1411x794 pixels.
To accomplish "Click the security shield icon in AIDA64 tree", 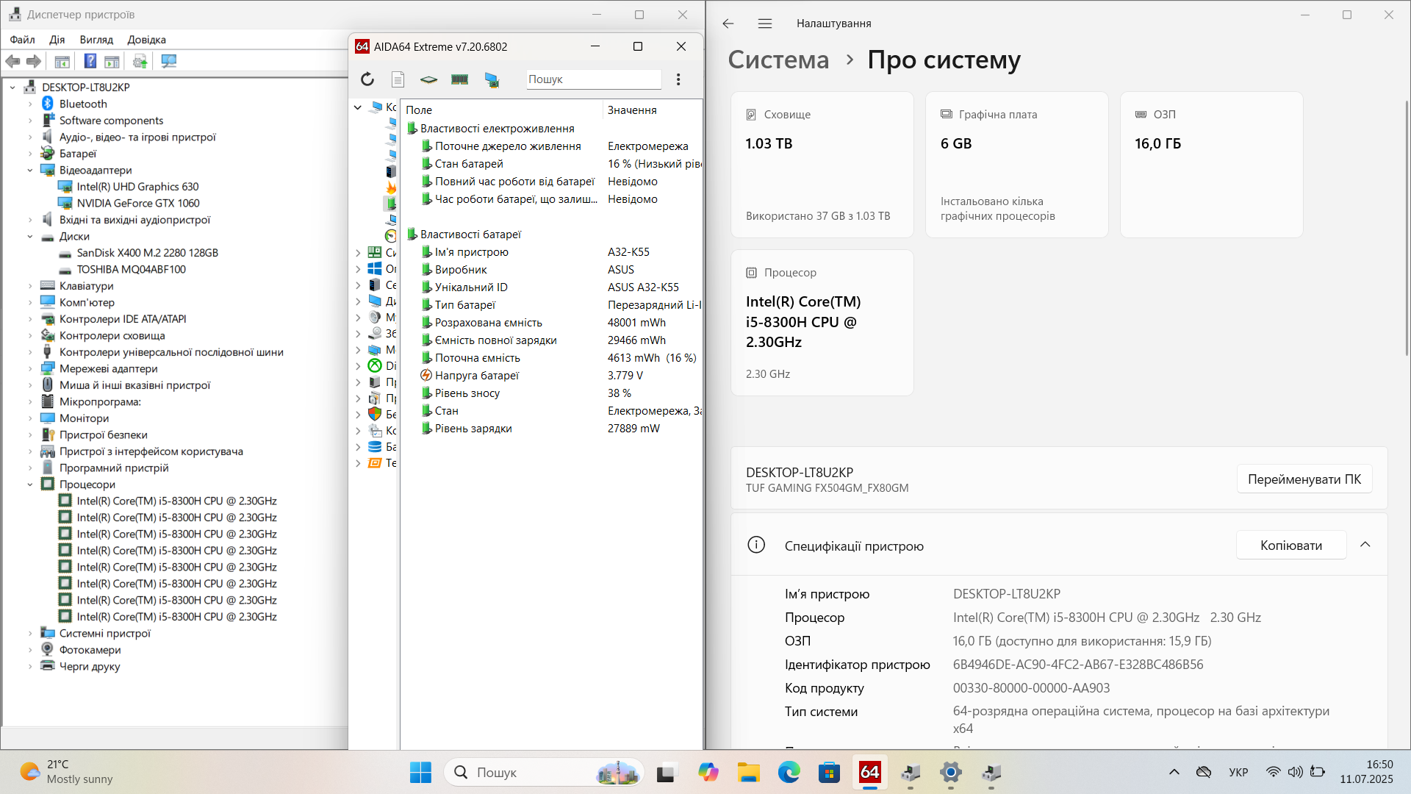I will point(375,415).
